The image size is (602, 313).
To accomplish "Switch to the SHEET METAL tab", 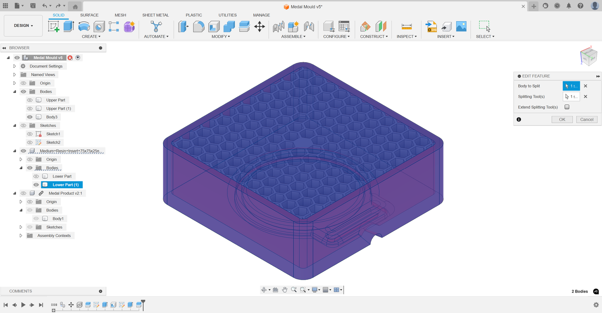I will (x=156, y=15).
